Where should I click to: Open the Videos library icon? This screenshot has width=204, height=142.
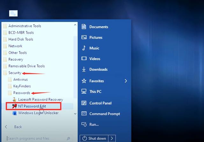click(84, 59)
